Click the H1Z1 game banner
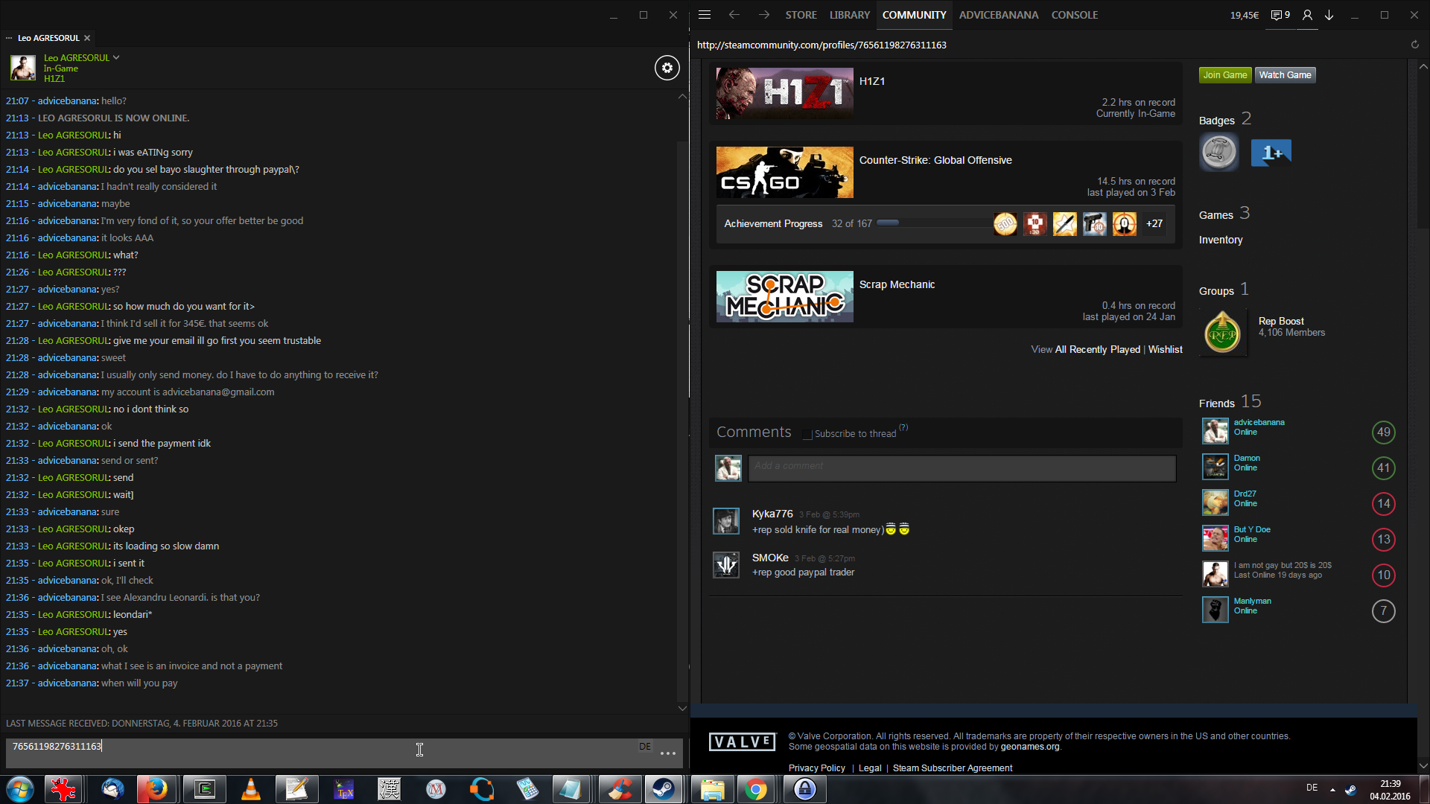This screenshot has height=804, width=1430. coord(784,93)
